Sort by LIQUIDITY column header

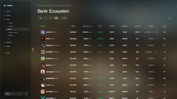coord(125,26)
